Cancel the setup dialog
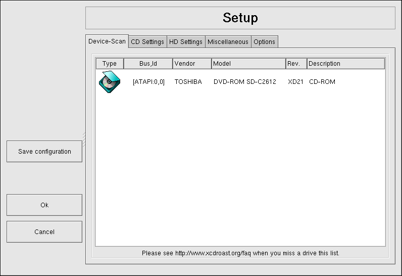The width and height of the screenshot is (402, 276). point(44,232)
